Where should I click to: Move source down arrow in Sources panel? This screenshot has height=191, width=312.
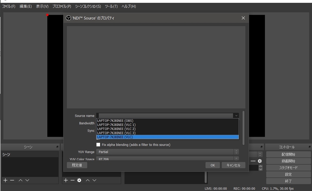[x=94, y=180]
